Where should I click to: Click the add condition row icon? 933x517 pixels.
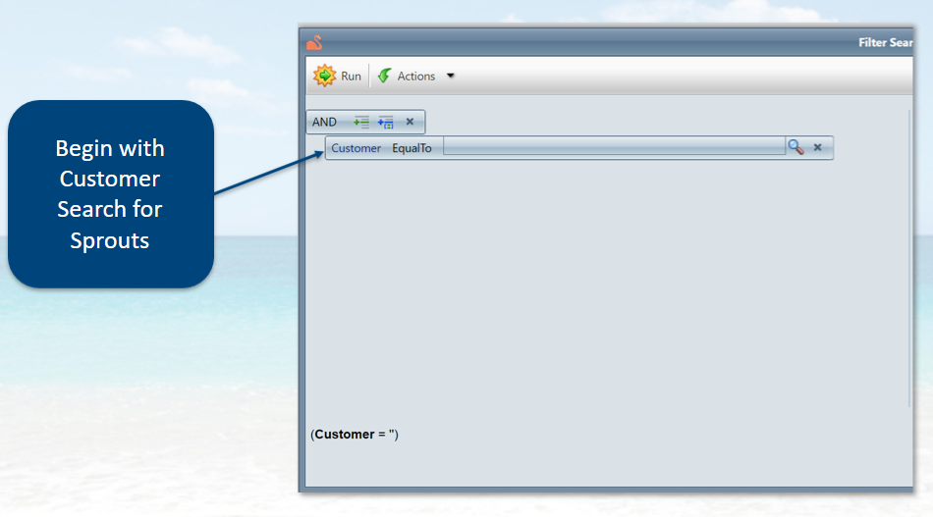pyautogui.click(x=361, y=123)
